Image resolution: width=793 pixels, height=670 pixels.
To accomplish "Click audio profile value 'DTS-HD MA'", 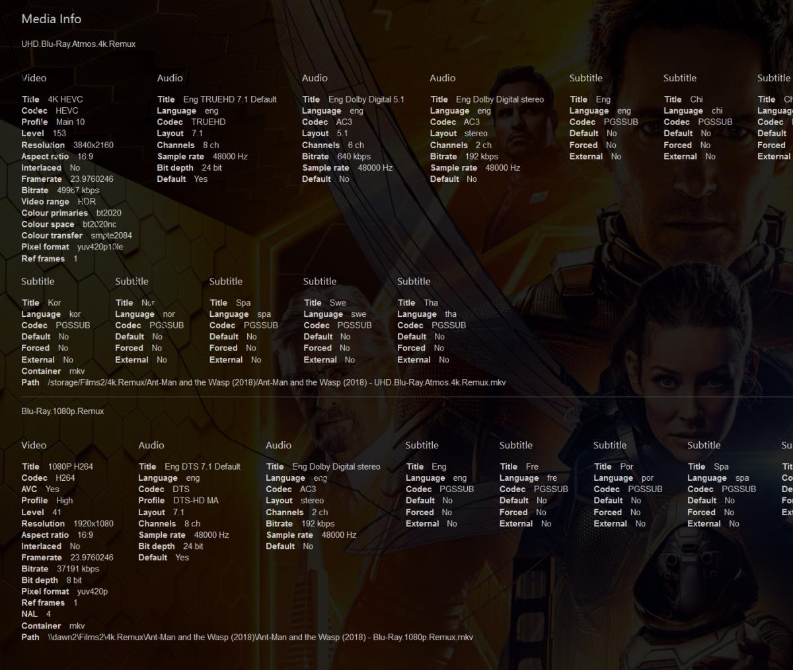I will pyautogui.click(x=196, y=500).
